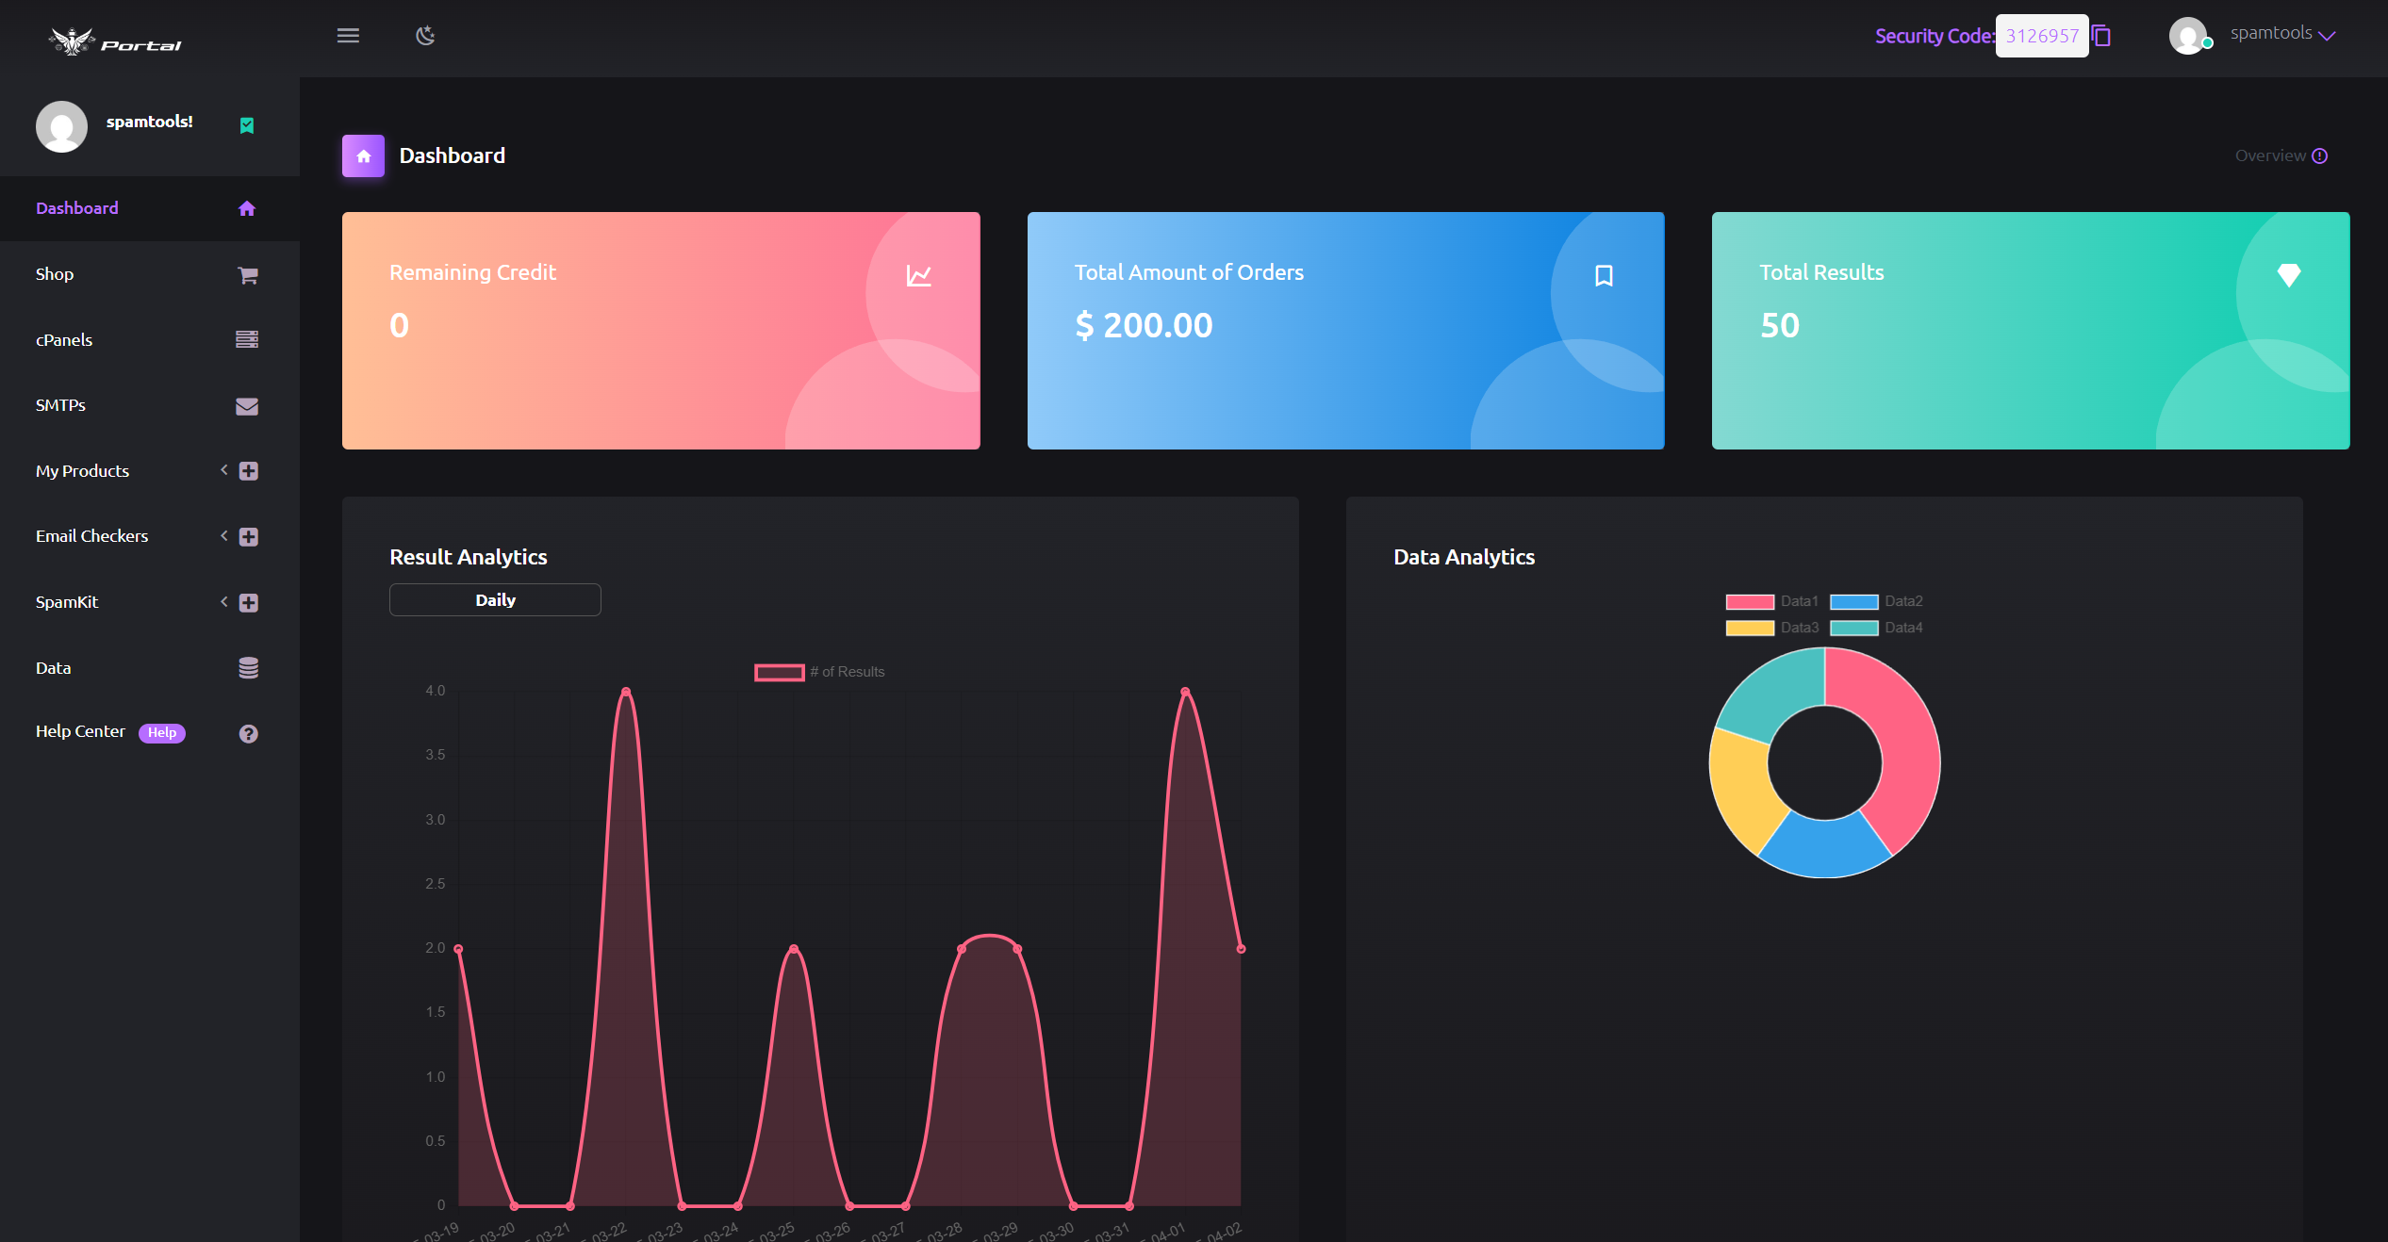Click the cPanels server icon
The width and height of the screenshot is (2388, 1242).
247,339
